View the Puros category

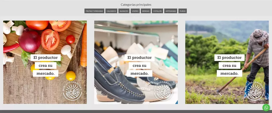(183, 11)
